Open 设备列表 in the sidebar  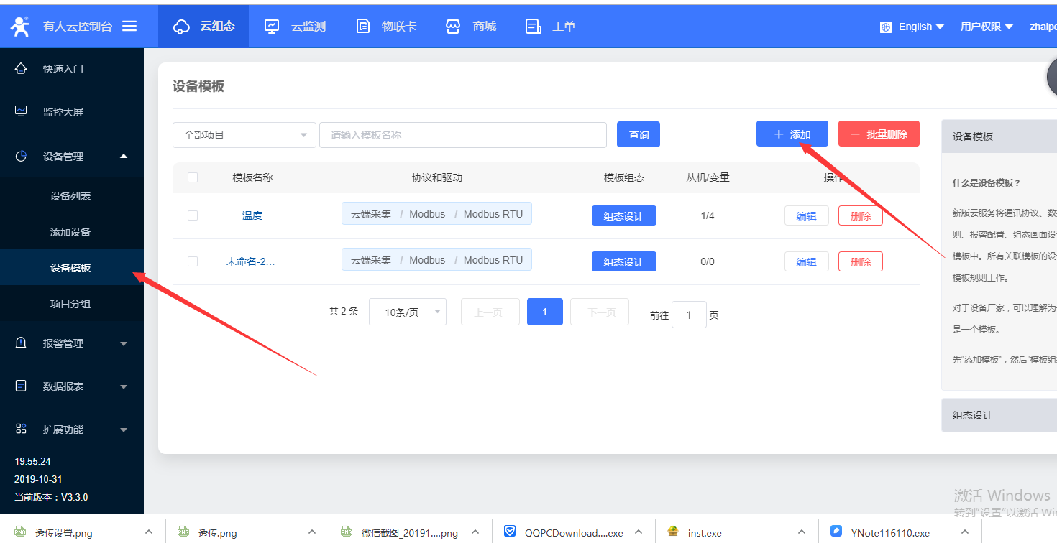70,196
